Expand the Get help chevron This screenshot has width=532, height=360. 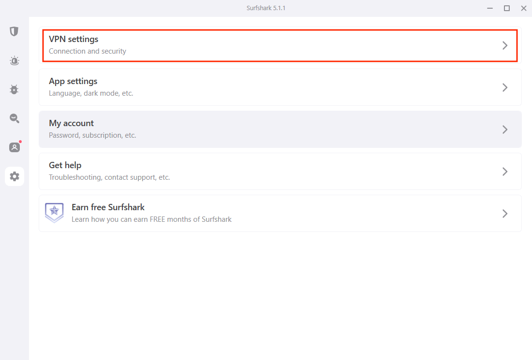point(505,171)
